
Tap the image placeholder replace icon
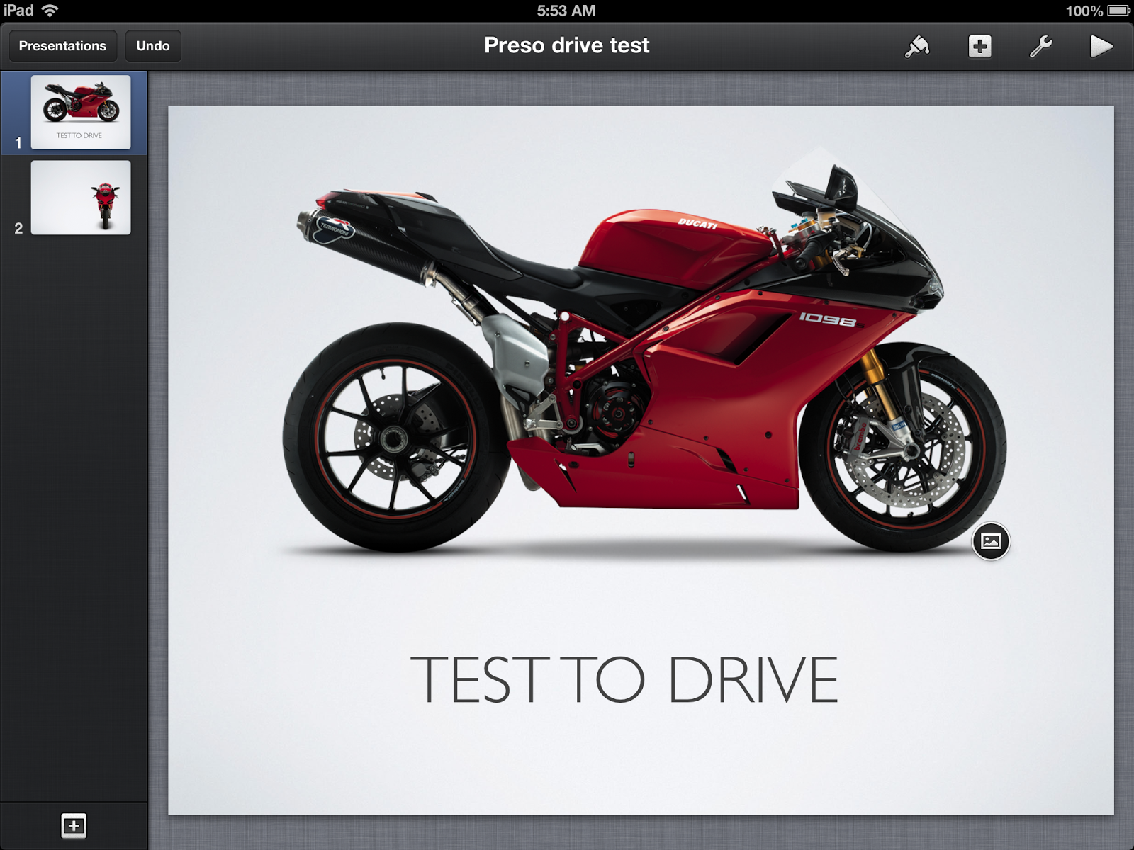click(x=990, y=541)
